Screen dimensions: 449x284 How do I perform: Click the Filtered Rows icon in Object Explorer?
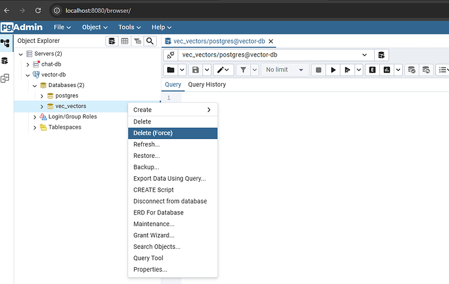[137, 41]
